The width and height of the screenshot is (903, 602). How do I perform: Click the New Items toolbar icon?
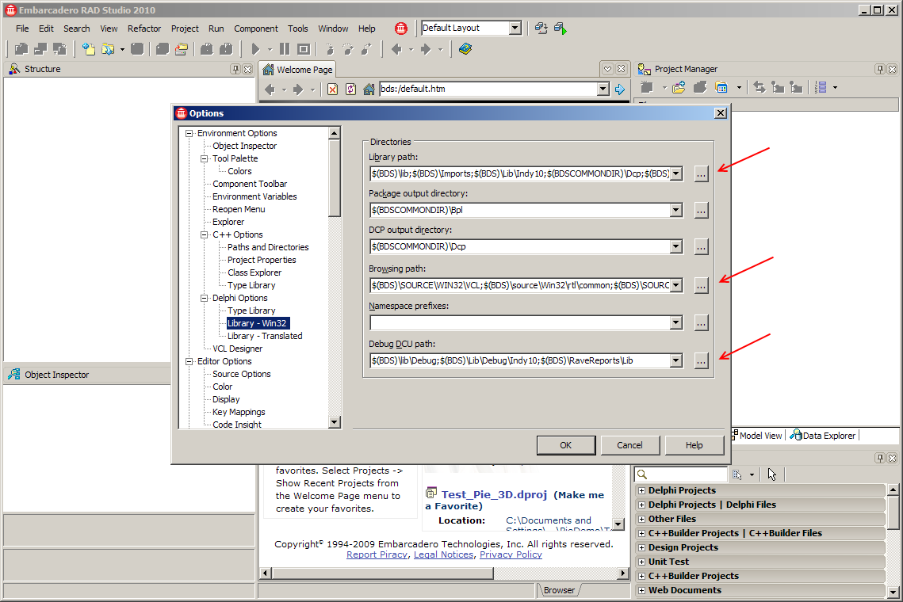tap(88, 49)
